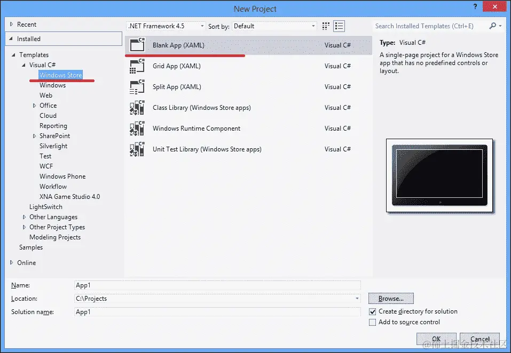Image resolution: width=511 pixels, height=353 pixels.
Task: Click the Browse... button
Action: point(391,298)
